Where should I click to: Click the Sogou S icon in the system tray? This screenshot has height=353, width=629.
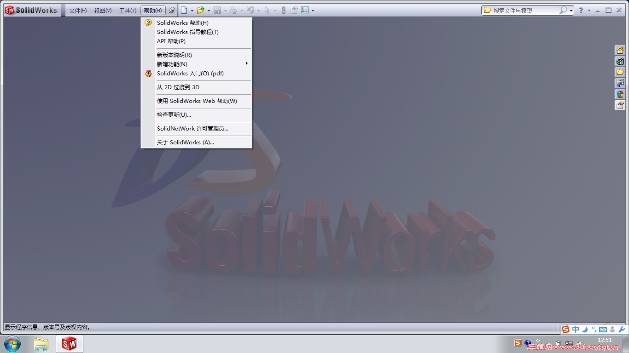pos(518,343)
